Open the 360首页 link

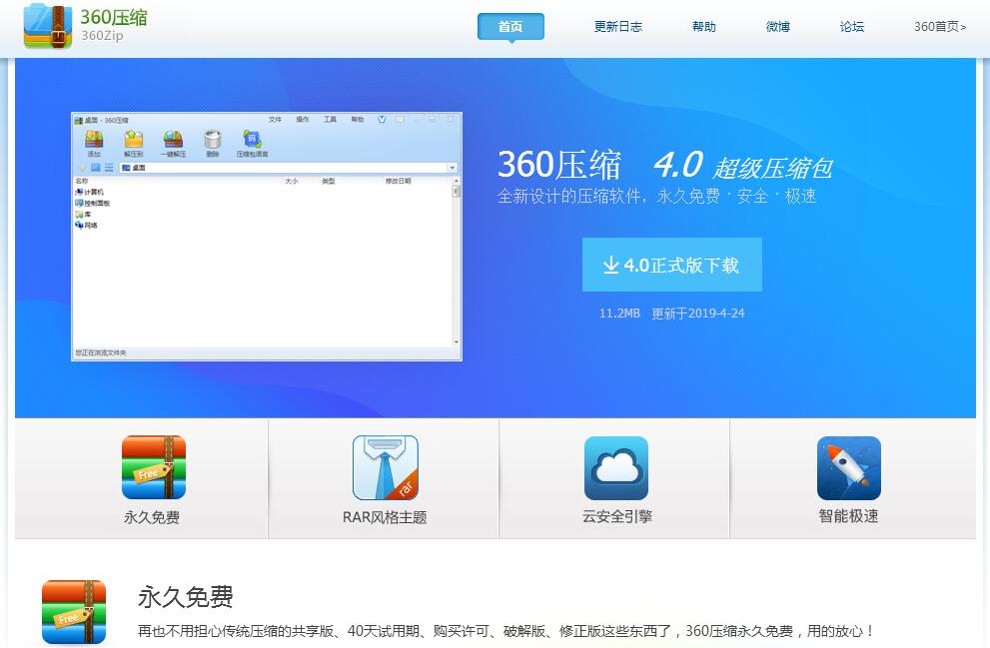pos(940,27)
